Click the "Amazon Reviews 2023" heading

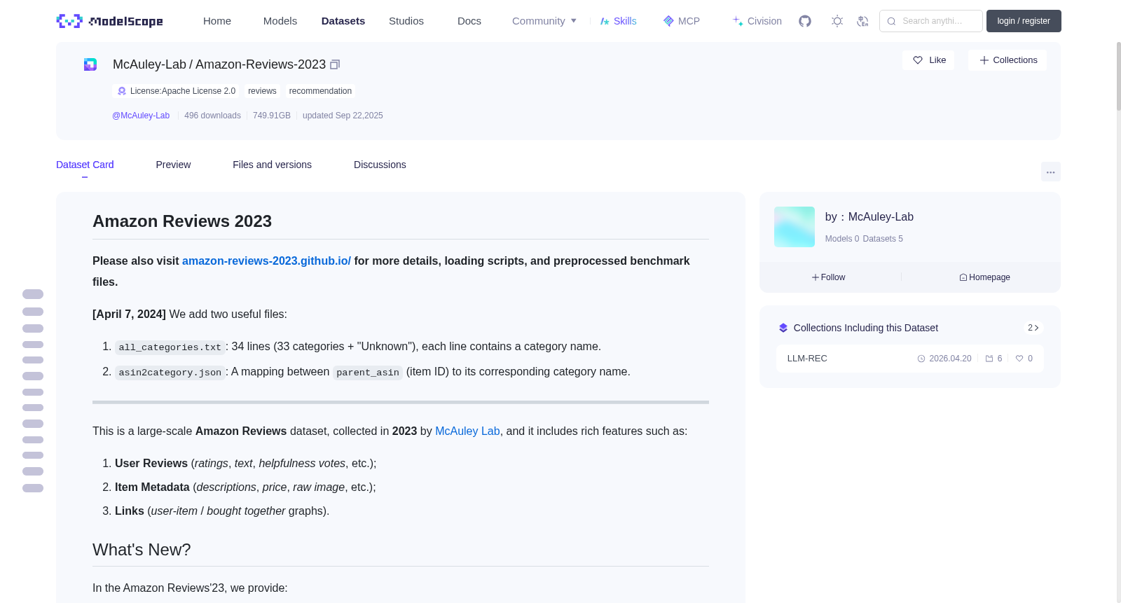[182, 221]
